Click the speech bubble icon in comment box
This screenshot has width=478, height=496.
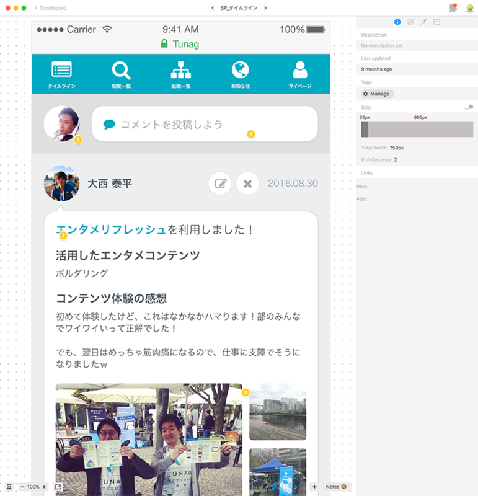click(109, 125)
